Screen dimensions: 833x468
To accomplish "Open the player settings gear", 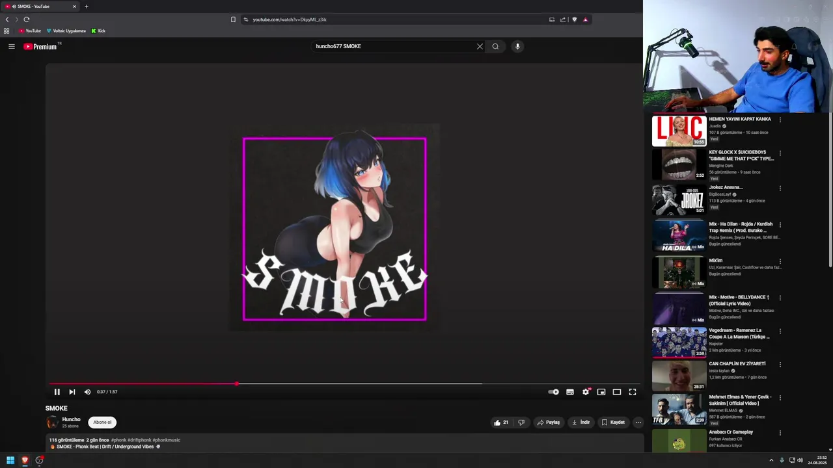I will [586, 392].
